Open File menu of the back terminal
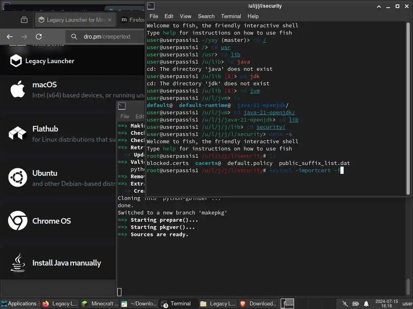Image resolution: width=413 pixels, height=309 pixels. (x=125, y=116)
